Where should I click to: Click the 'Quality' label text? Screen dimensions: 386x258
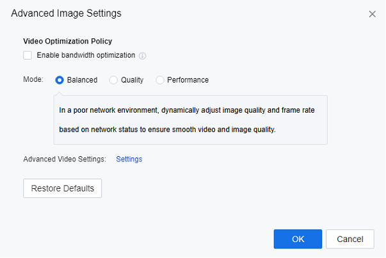(132, 80)
